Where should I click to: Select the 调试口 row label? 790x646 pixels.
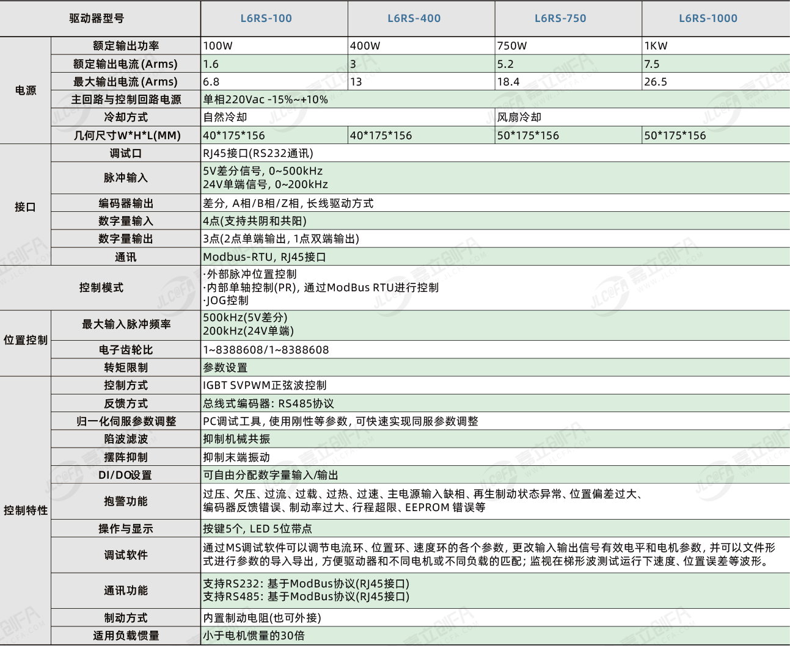click(126, 153)
